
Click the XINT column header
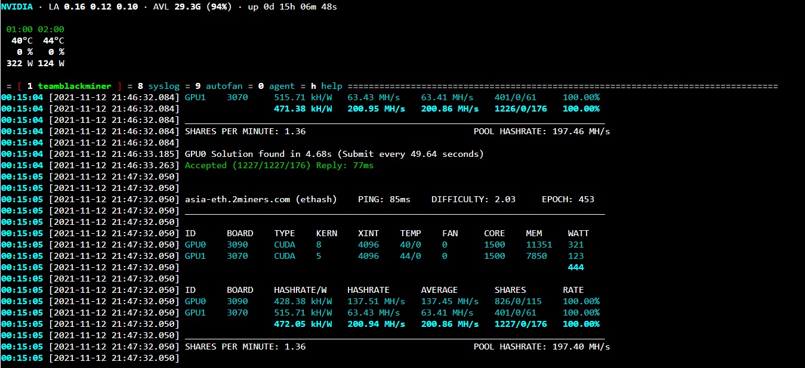pos(369,233)
